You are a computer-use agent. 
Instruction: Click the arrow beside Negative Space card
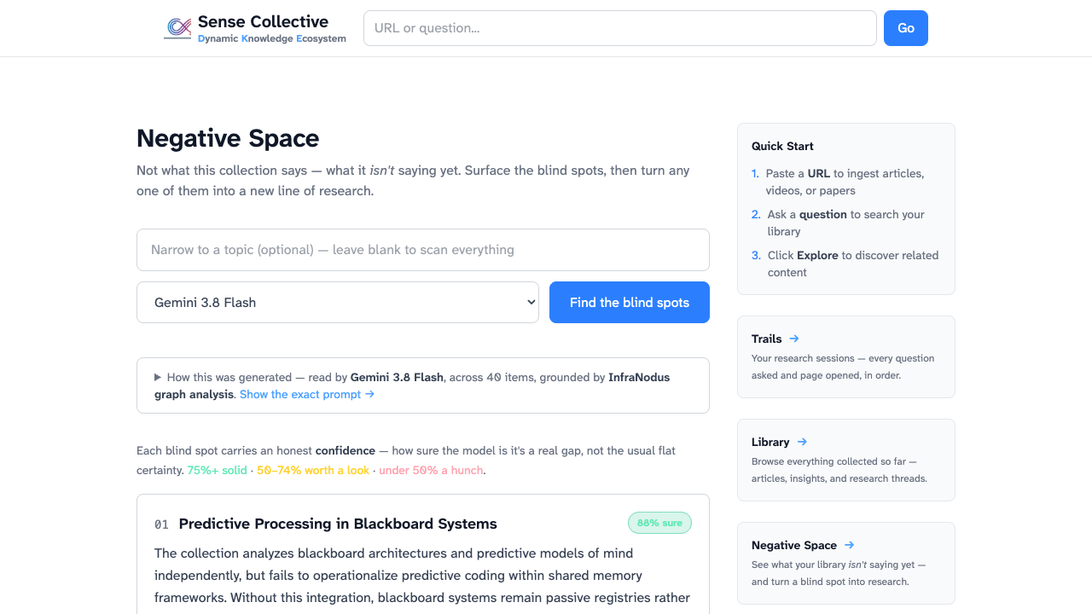849,545
